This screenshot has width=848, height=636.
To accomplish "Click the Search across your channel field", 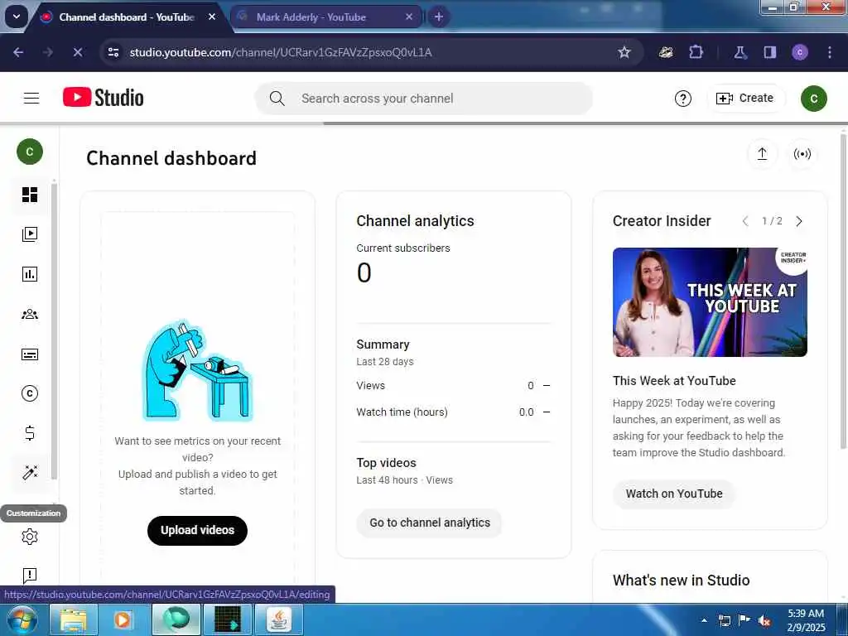I will (423, 99).
